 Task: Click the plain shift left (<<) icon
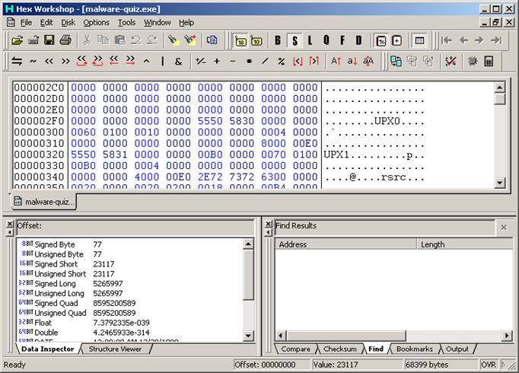pyautogui.click(x=49, y=61)
